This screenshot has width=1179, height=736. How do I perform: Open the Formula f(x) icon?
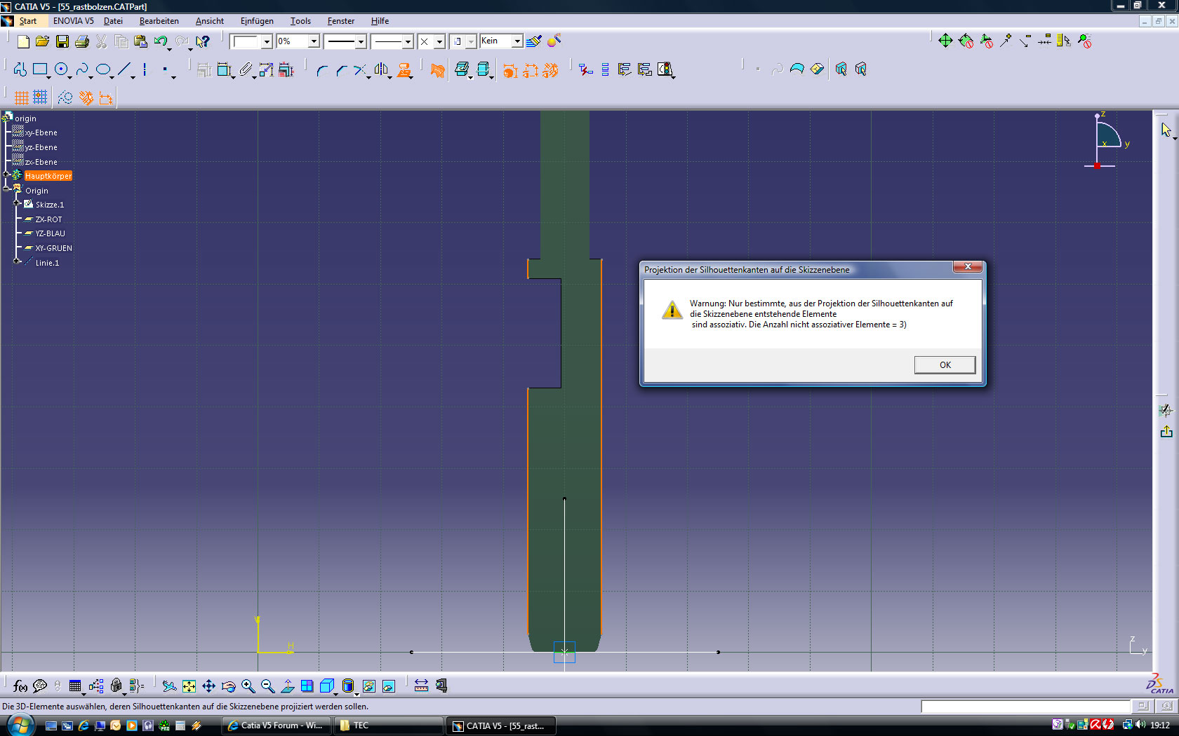(x=20, y=686)
